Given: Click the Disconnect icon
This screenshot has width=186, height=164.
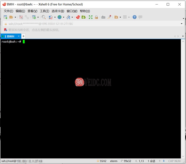Looking at the screenshot, I should pos(21,17).
